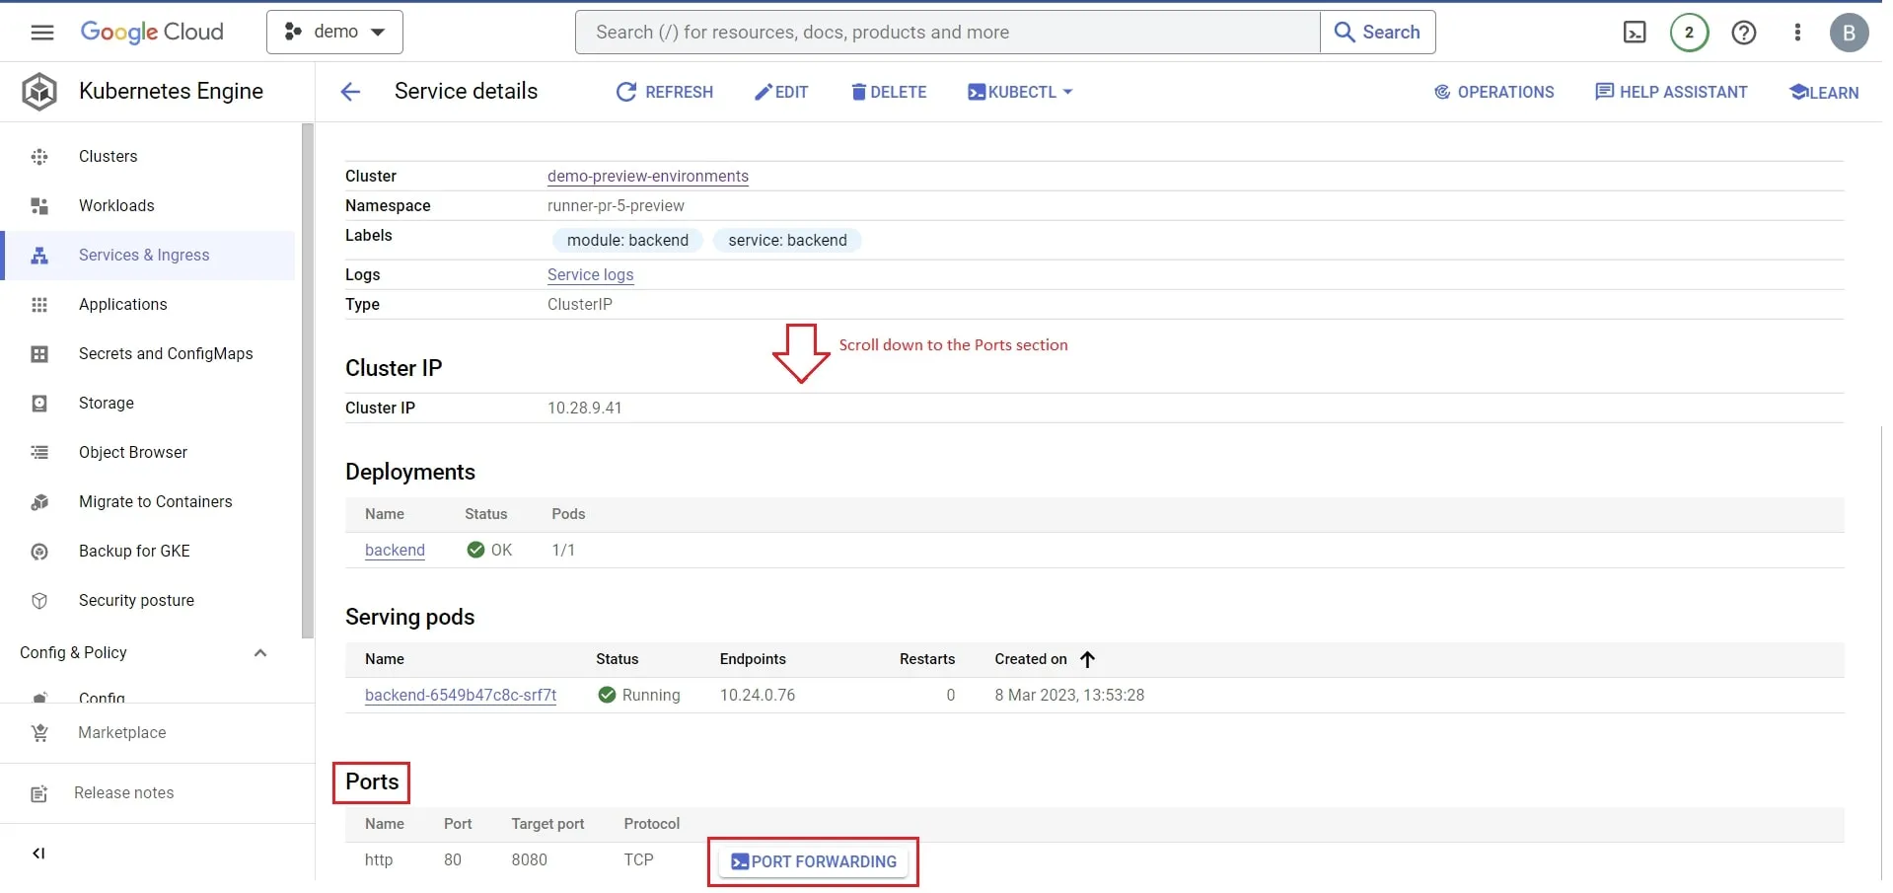Toggle Created on sort order arrow
Screen dimensions: 1893x893
(x=1086, y=659)
